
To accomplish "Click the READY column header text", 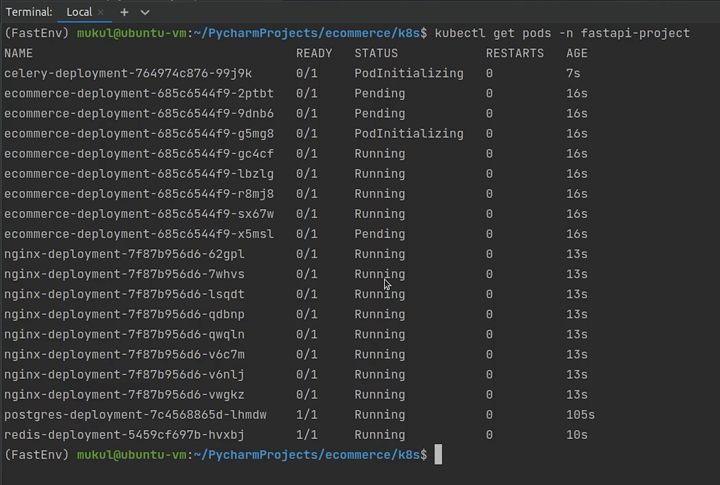I will [314, 54].
